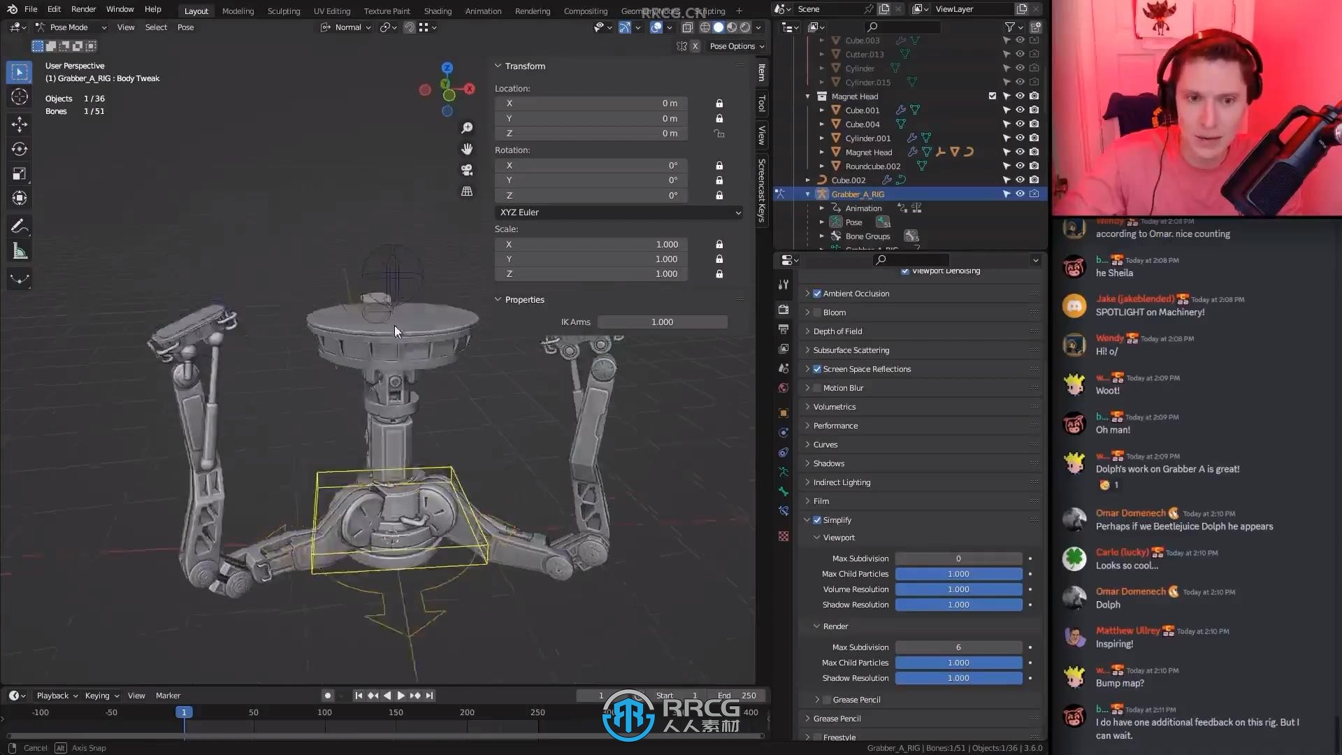Switch to the Shading workspace tab
The width and height of the screenshot is (1342, 755).
coord(438,10)
